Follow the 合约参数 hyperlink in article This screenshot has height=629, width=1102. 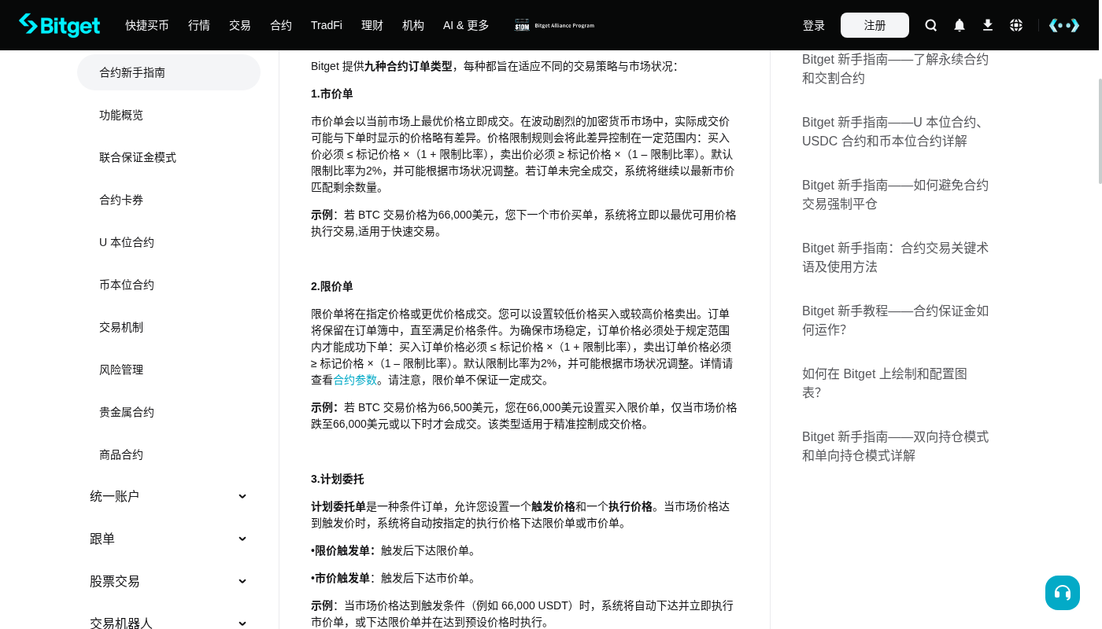click(x=355, y=380)
